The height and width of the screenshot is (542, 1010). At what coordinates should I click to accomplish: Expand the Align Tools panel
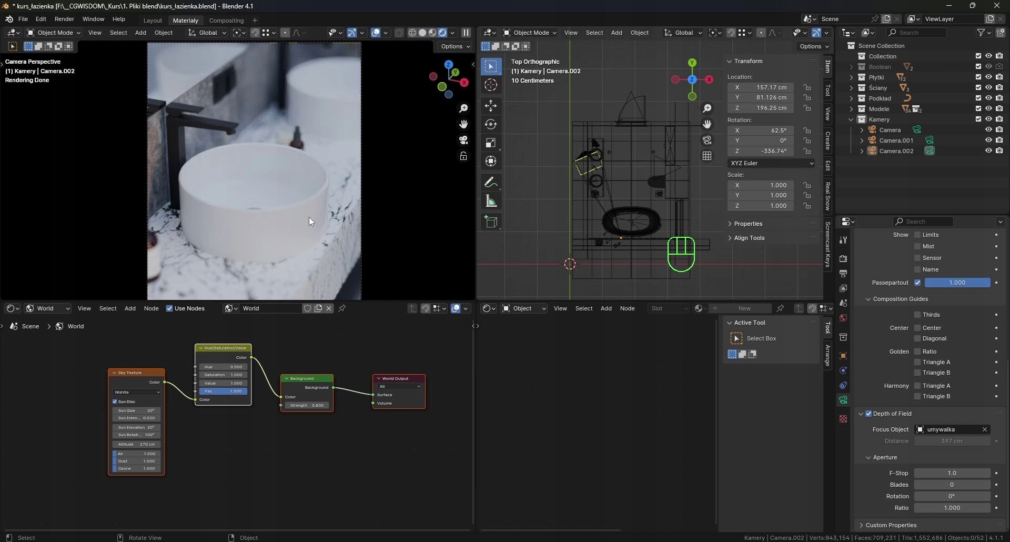(749, 238)
